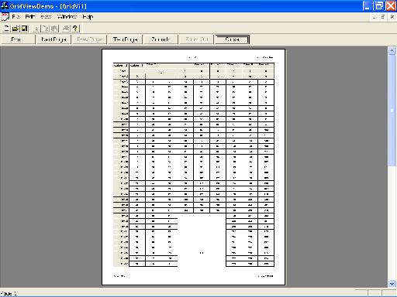Screen dimensions: 397x297
Task: Click the Cut toolbar icon
Action: tap(36, 29)
